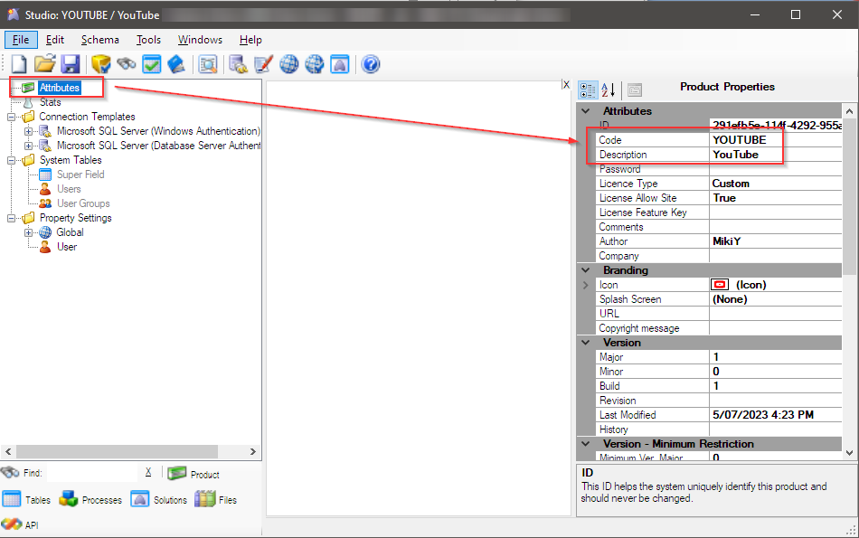This screenshot has height=538, width=859.
Task: Click the database connection toolbar icon
Action: tap(239, 64)
